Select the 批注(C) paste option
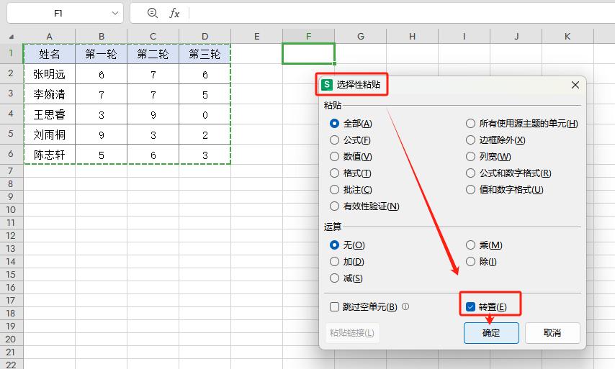The image size is (615, 369). click(x=351, y=190)
